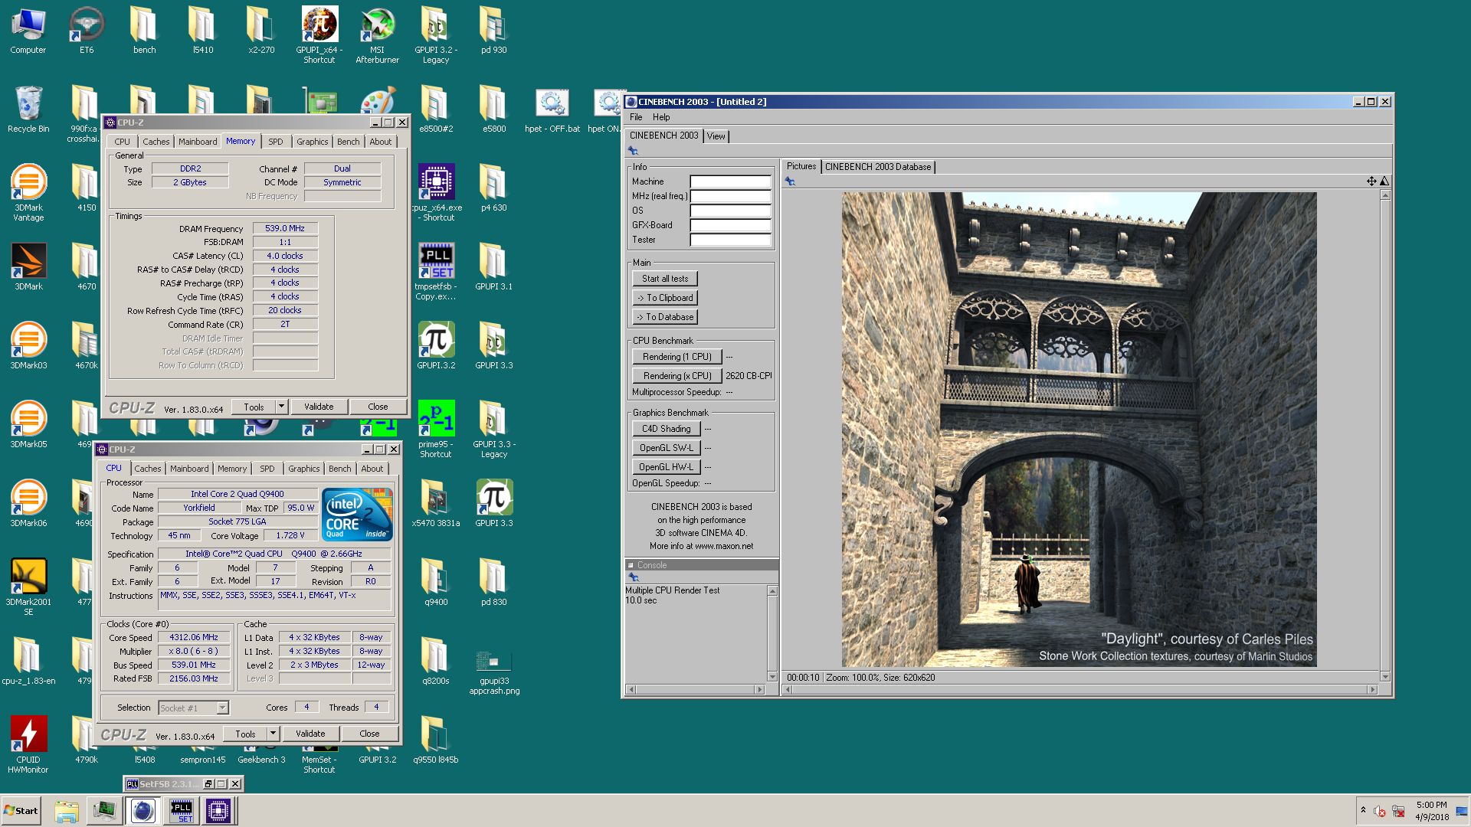The image size is (1471, 827).
Task: Open the Tools dropdown arrow in CPU tab CPU-Z
Action: tap(273, 734)
